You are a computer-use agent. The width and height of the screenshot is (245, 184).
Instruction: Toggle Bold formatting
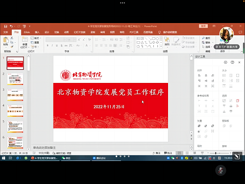(48, 46)
